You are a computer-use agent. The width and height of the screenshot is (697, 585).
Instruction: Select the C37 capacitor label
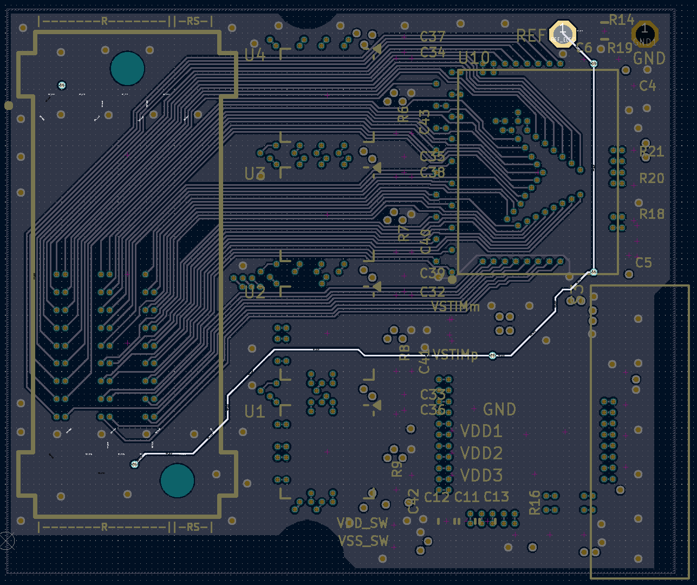432,37
